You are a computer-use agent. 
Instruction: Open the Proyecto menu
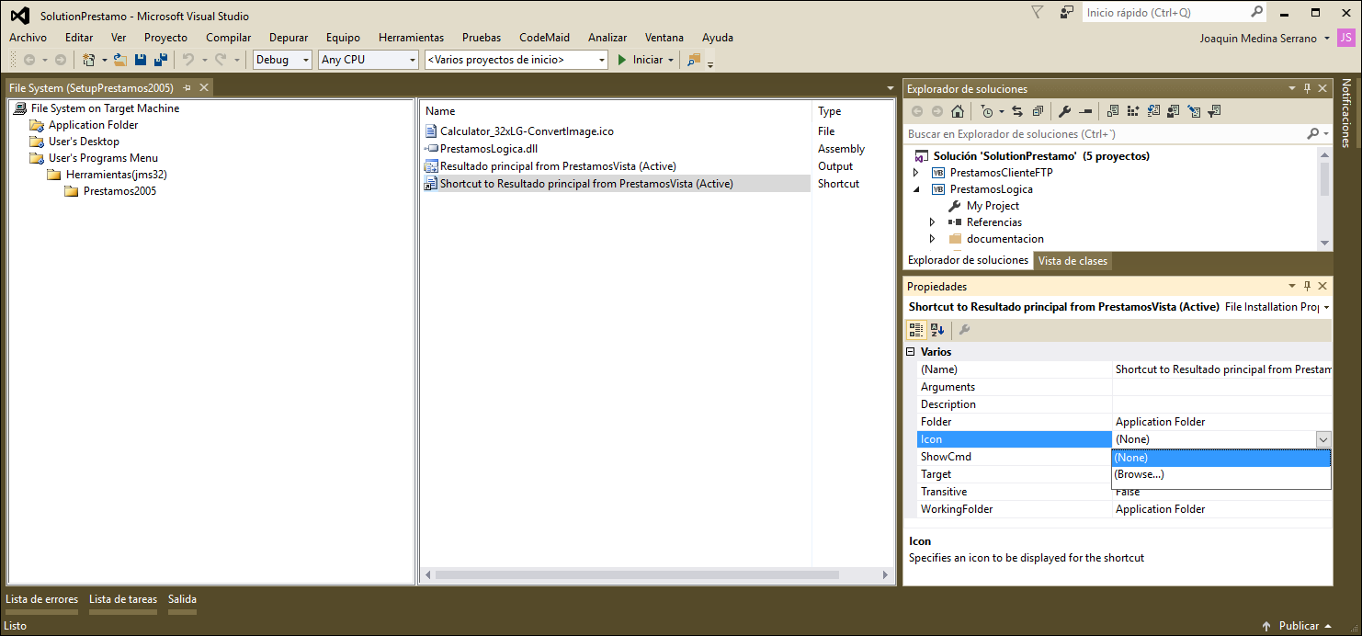coord(165,38)
